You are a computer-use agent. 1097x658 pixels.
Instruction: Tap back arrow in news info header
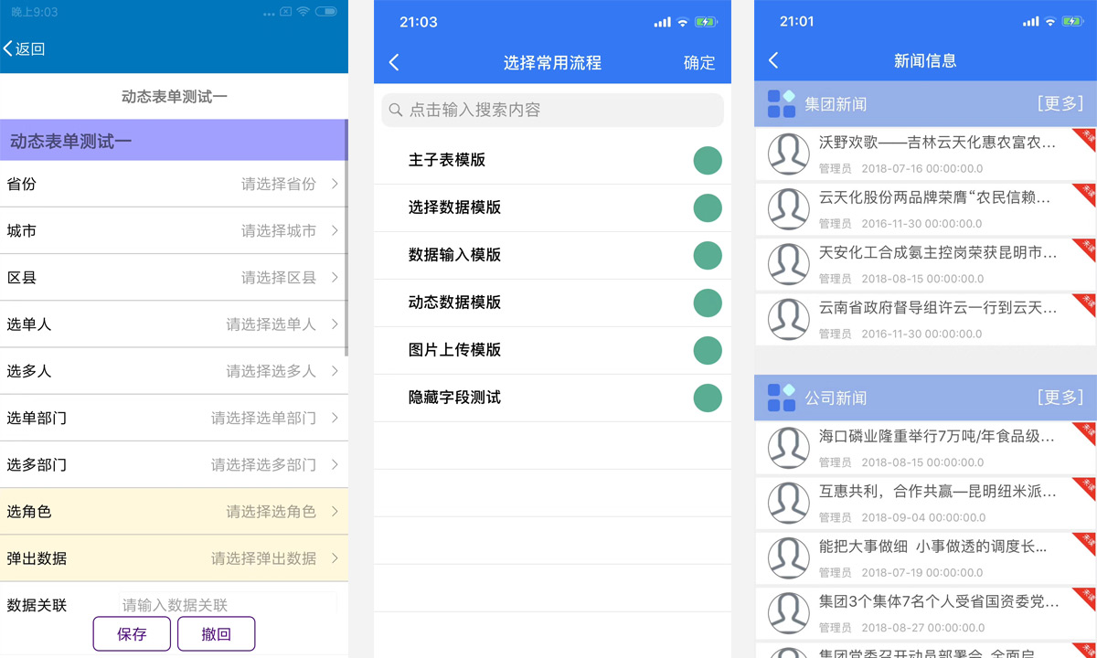coord(773,60)
